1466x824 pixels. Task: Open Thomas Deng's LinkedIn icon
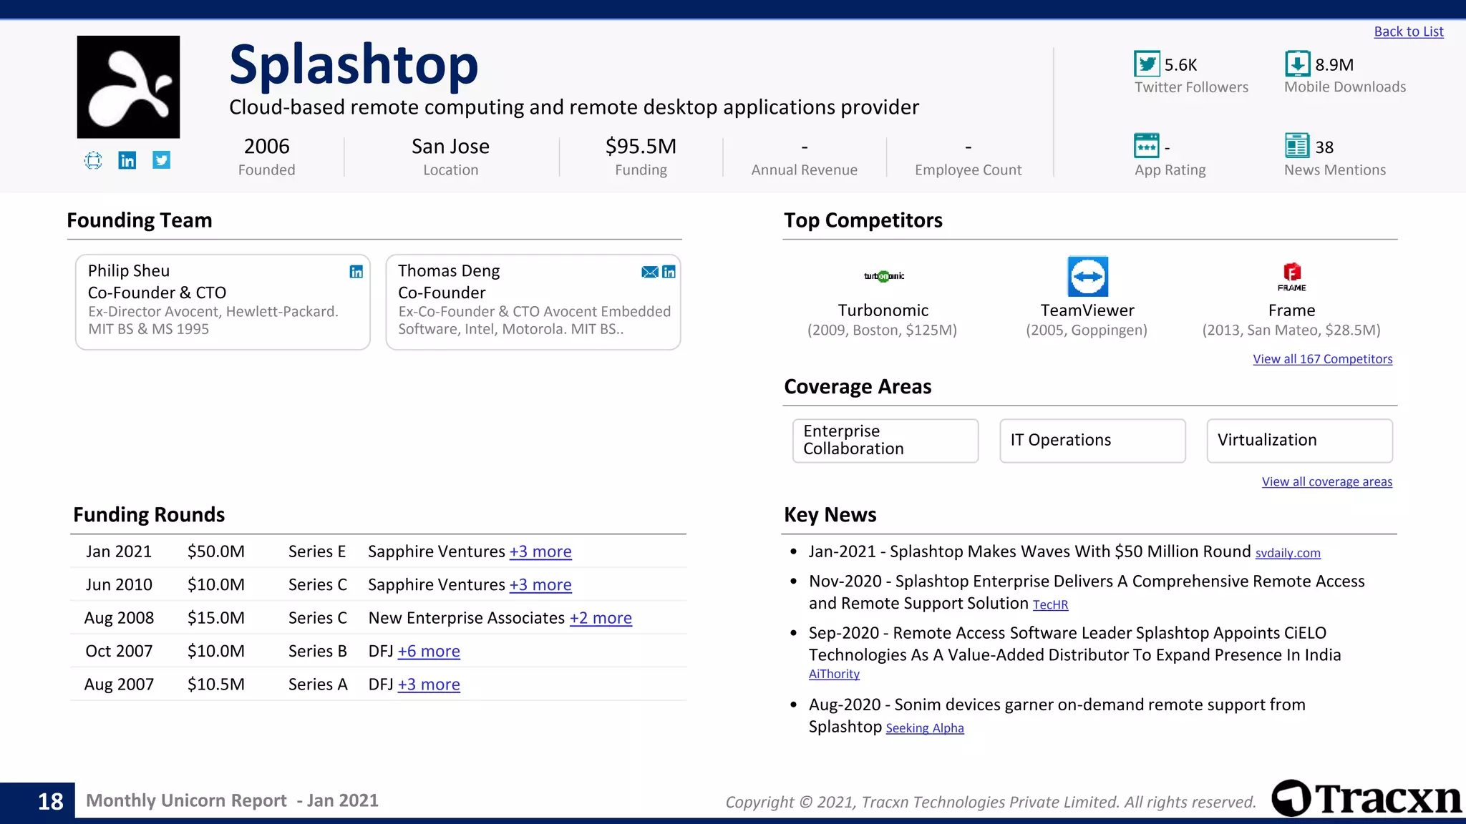pyautogui.click(x=669, y=272)
